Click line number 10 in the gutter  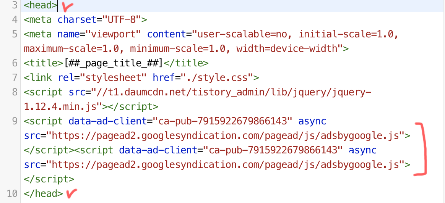(x=12, y=194)
